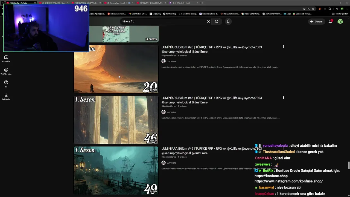Activate voice search microphone icon
Viewport: 350px width, 197px height.
[228, 21]
